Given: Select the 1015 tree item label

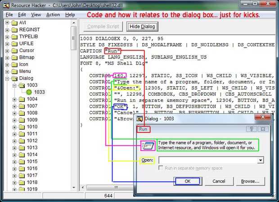Looking at the screenshot, I should tap(32, 162).
